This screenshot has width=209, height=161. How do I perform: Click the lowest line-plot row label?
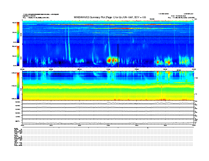tap(17, 121)
